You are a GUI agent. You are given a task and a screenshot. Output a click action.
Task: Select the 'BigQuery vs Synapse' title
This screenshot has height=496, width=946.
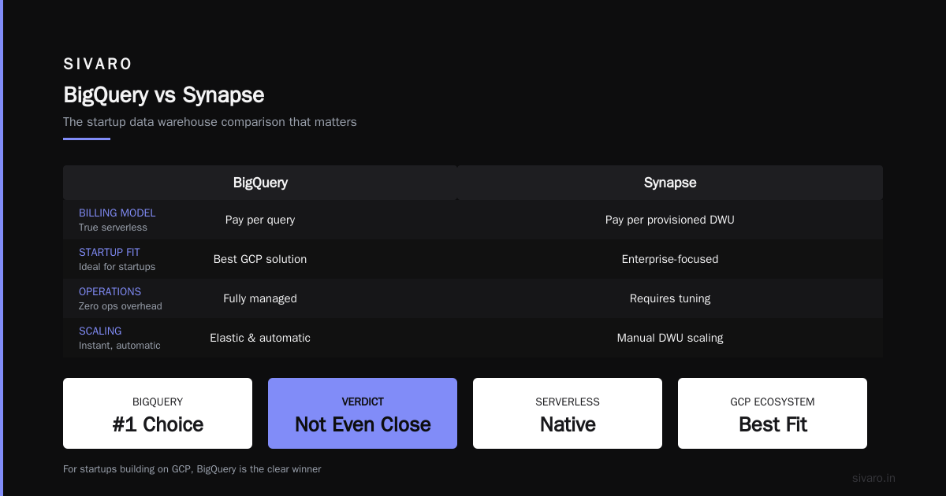164,95
